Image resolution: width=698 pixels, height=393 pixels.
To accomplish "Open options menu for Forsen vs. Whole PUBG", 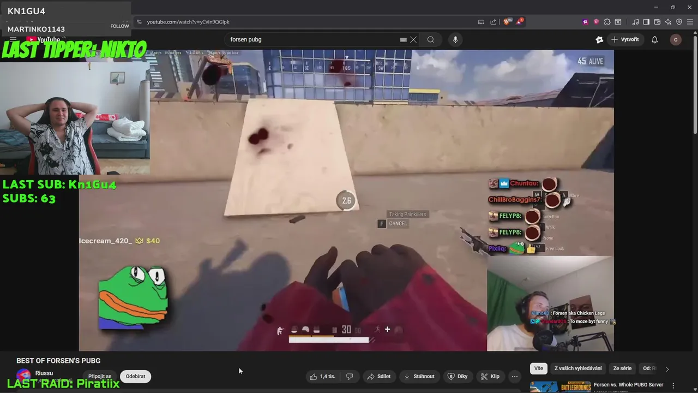I will point(673,385).
